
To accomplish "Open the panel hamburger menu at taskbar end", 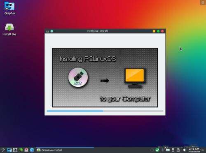I will click(x=203, y=150).
